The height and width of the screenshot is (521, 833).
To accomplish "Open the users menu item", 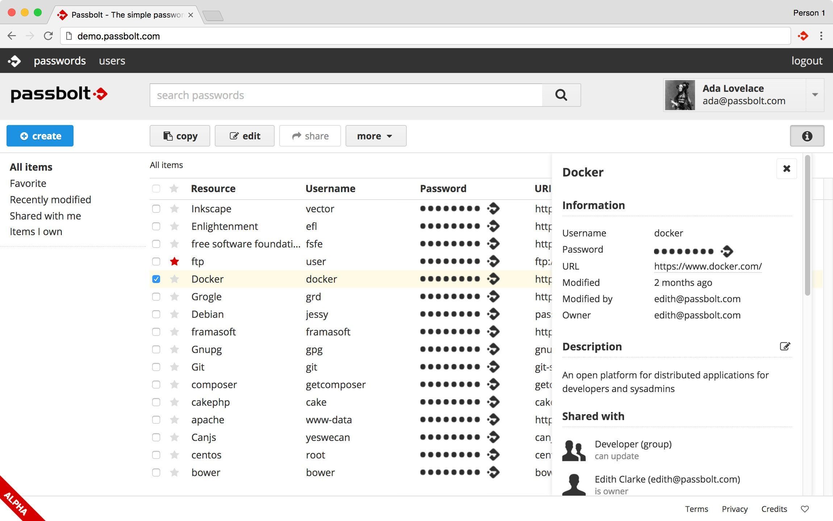I will (x=112, y=60).
